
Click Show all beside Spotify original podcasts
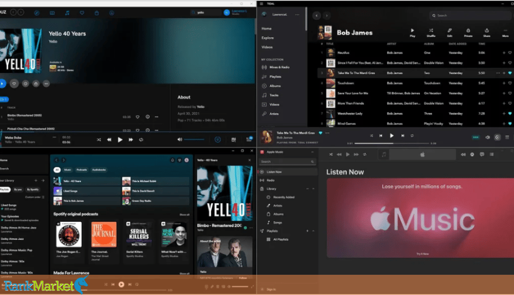(x=184, y=215)
